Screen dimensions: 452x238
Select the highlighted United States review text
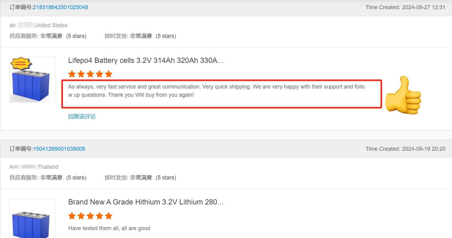(216, 91)
